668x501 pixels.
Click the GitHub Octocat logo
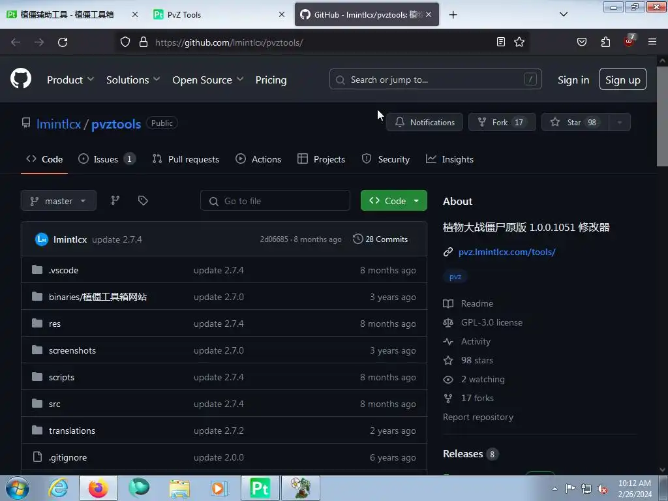click(x=21, y=79)
